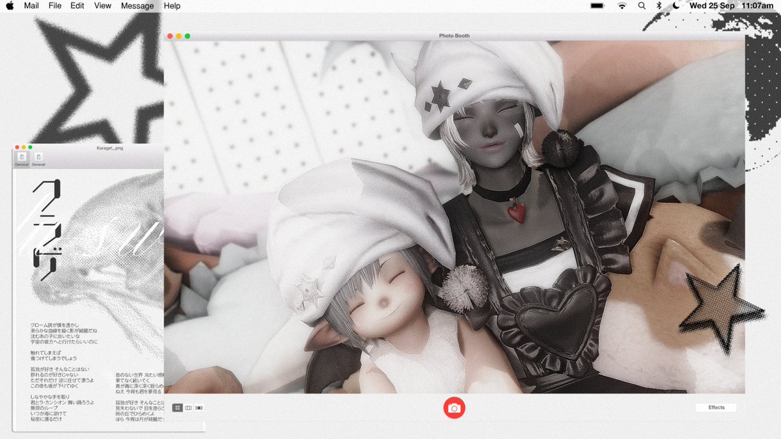Click the Photo Booth camera preview image
Image resolution: width=781 pixels, height=439 pixels.
pyautogui.click(x=454, y=217)
